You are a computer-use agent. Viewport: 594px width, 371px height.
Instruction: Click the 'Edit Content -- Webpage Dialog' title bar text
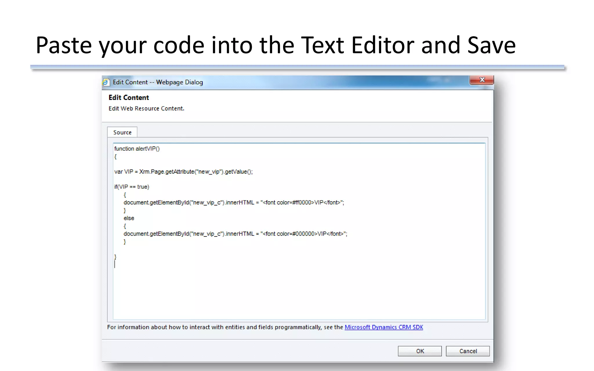click(x=157, y=82)
